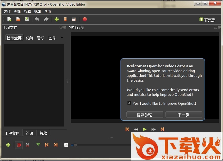Screen dimensions: 223x161
Task: Open a project with the folder icon
Action: (18, 19)
